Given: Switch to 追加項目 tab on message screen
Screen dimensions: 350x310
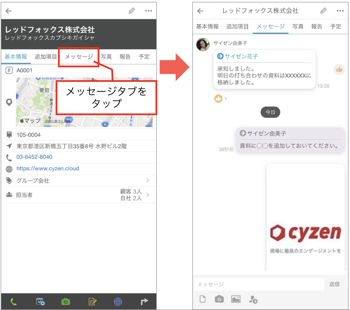Looking at the screenshot, I should pyautogui.click(x=237, y=27).
